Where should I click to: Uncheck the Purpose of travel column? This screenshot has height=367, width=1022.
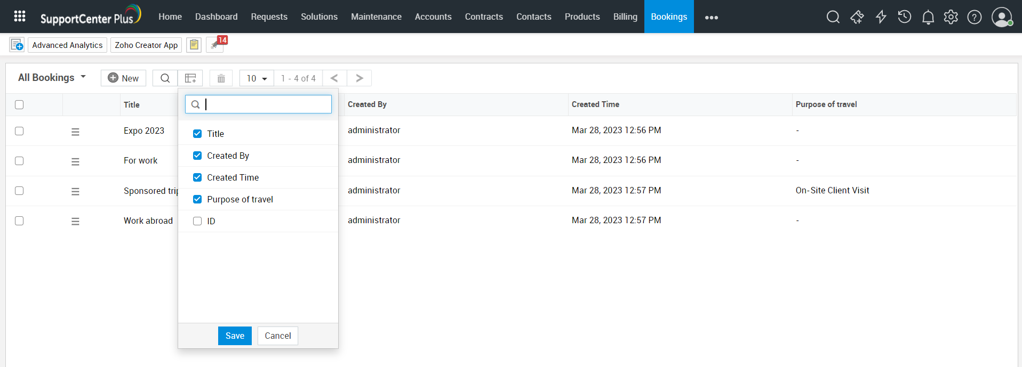pyautogui.click(x=197, y=199)
